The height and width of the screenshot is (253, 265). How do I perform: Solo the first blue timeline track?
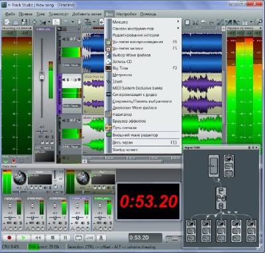68,39
